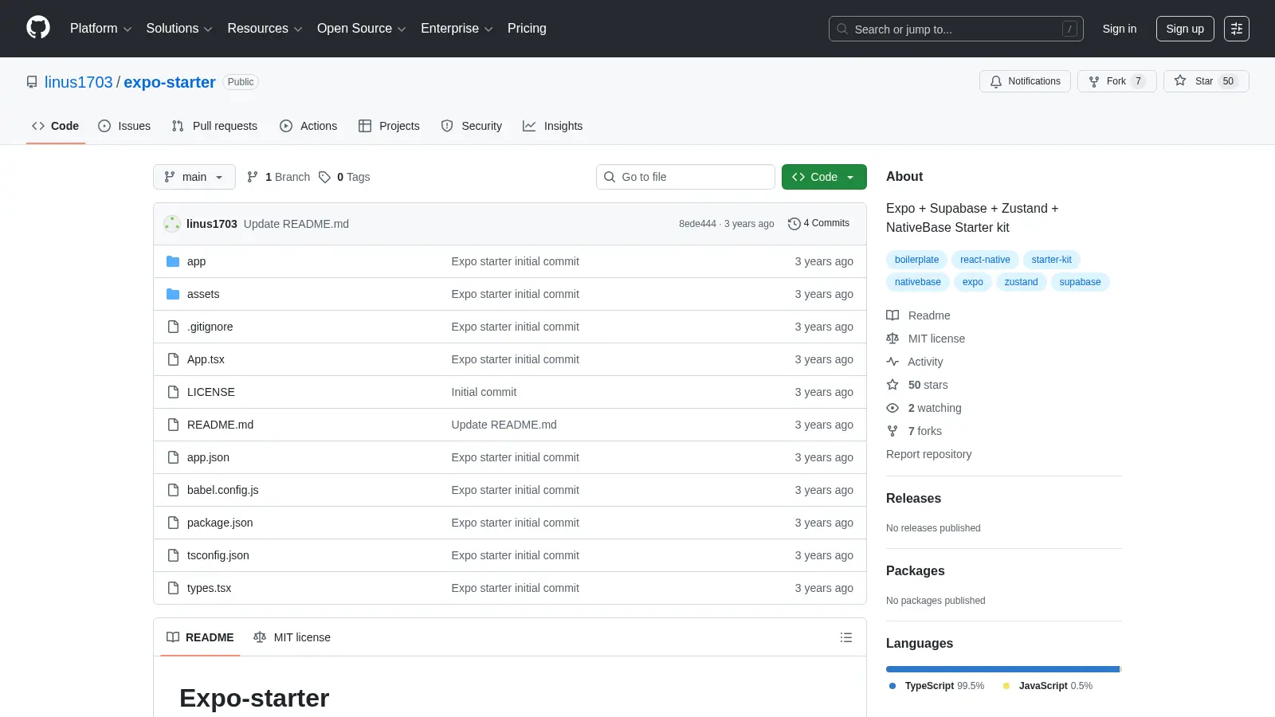Select the README tab below file list
Screen dimensions: 1275x717
click(200, 637)
